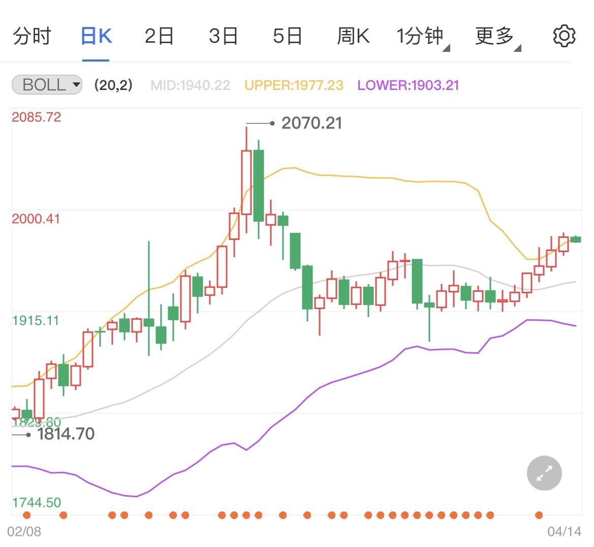Click the UPPER:1977.23 value
Image resolution: width=594 pixels, height=547 pixels.
pyautogui.click(x=294, y=85)
